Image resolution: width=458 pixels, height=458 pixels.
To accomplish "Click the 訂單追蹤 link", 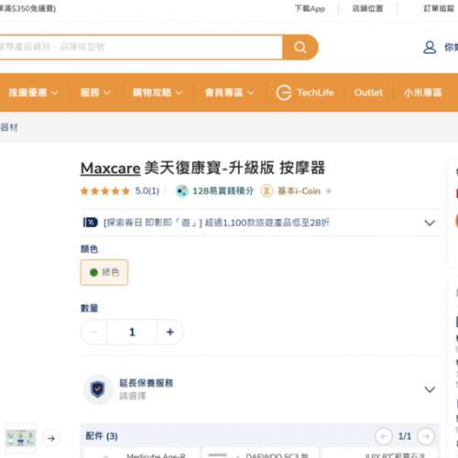I will 439,8.
